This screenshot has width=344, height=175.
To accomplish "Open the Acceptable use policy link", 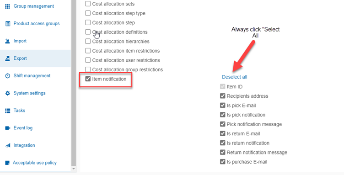I will [x=35, y=163].
